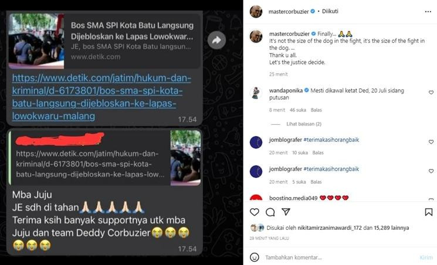Click the forward arrow on the WhatsApp message
The width and height of the screenshot is (437, 265).
tap(216, 40)
